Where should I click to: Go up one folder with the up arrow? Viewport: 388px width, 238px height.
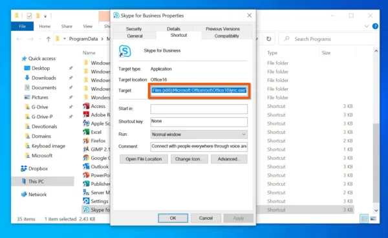pos(48,39)
